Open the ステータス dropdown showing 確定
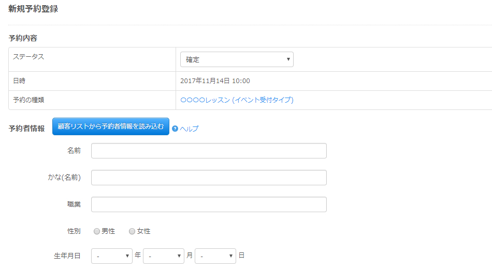The width and height of the screenshot is (492, 271). tap(237, 59)
